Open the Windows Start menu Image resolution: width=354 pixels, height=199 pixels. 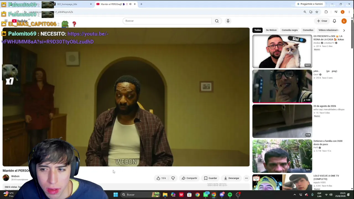pyautogui.click(x=116, y=195)
